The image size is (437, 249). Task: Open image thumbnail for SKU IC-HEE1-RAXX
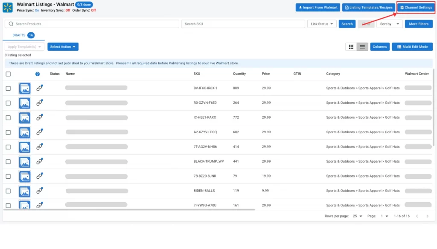tap(25, 118)
